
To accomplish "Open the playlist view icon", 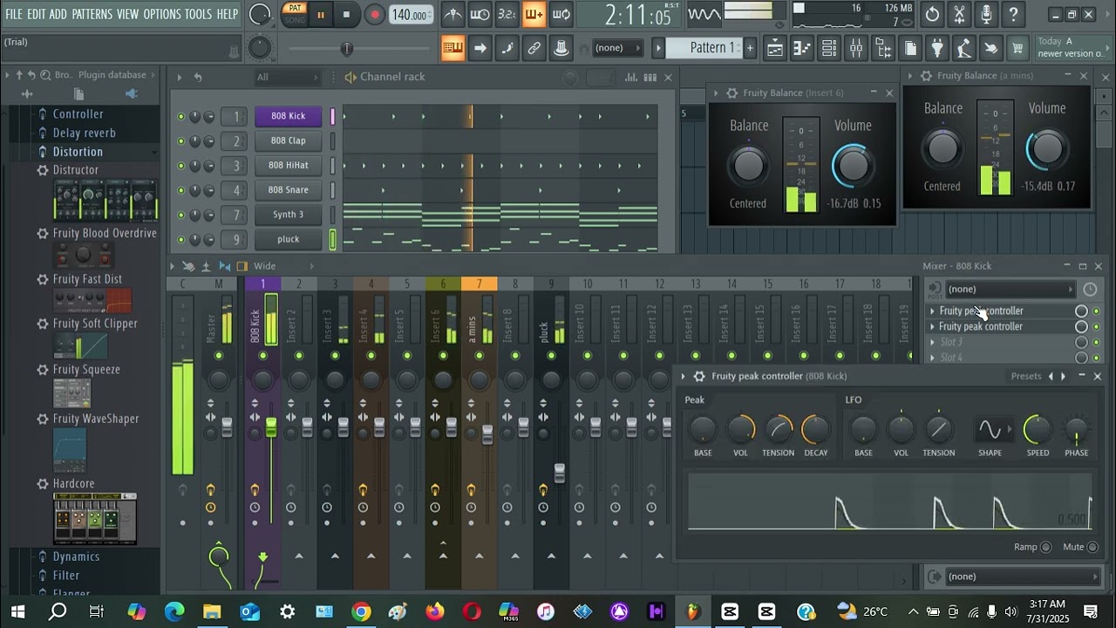I will (775, 49).
